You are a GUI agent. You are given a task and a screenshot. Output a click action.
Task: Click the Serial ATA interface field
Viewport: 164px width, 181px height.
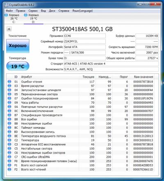click(x=84, y=47)
